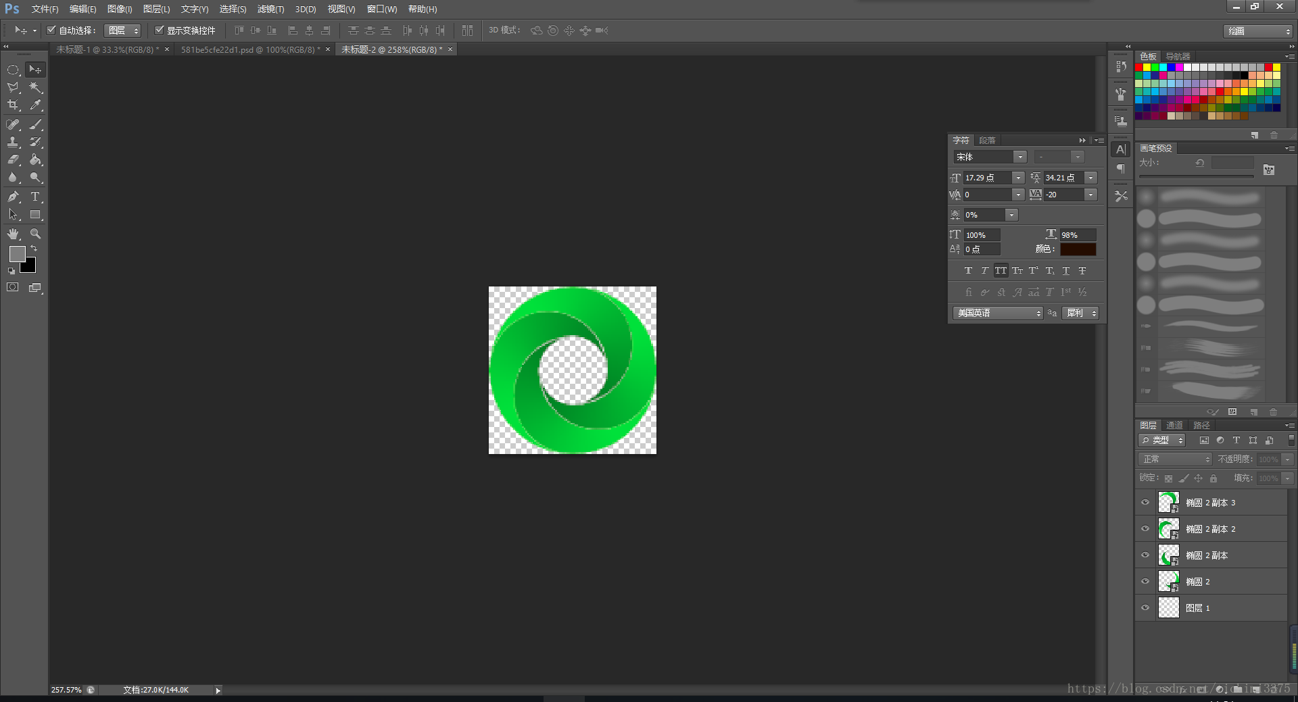Select the Paint Bucket tool
1298x702 pixels.
(x=35, y=160)
